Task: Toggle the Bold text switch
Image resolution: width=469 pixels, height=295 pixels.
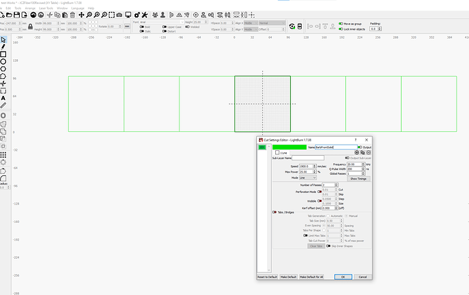Action: tap(142, 27)
